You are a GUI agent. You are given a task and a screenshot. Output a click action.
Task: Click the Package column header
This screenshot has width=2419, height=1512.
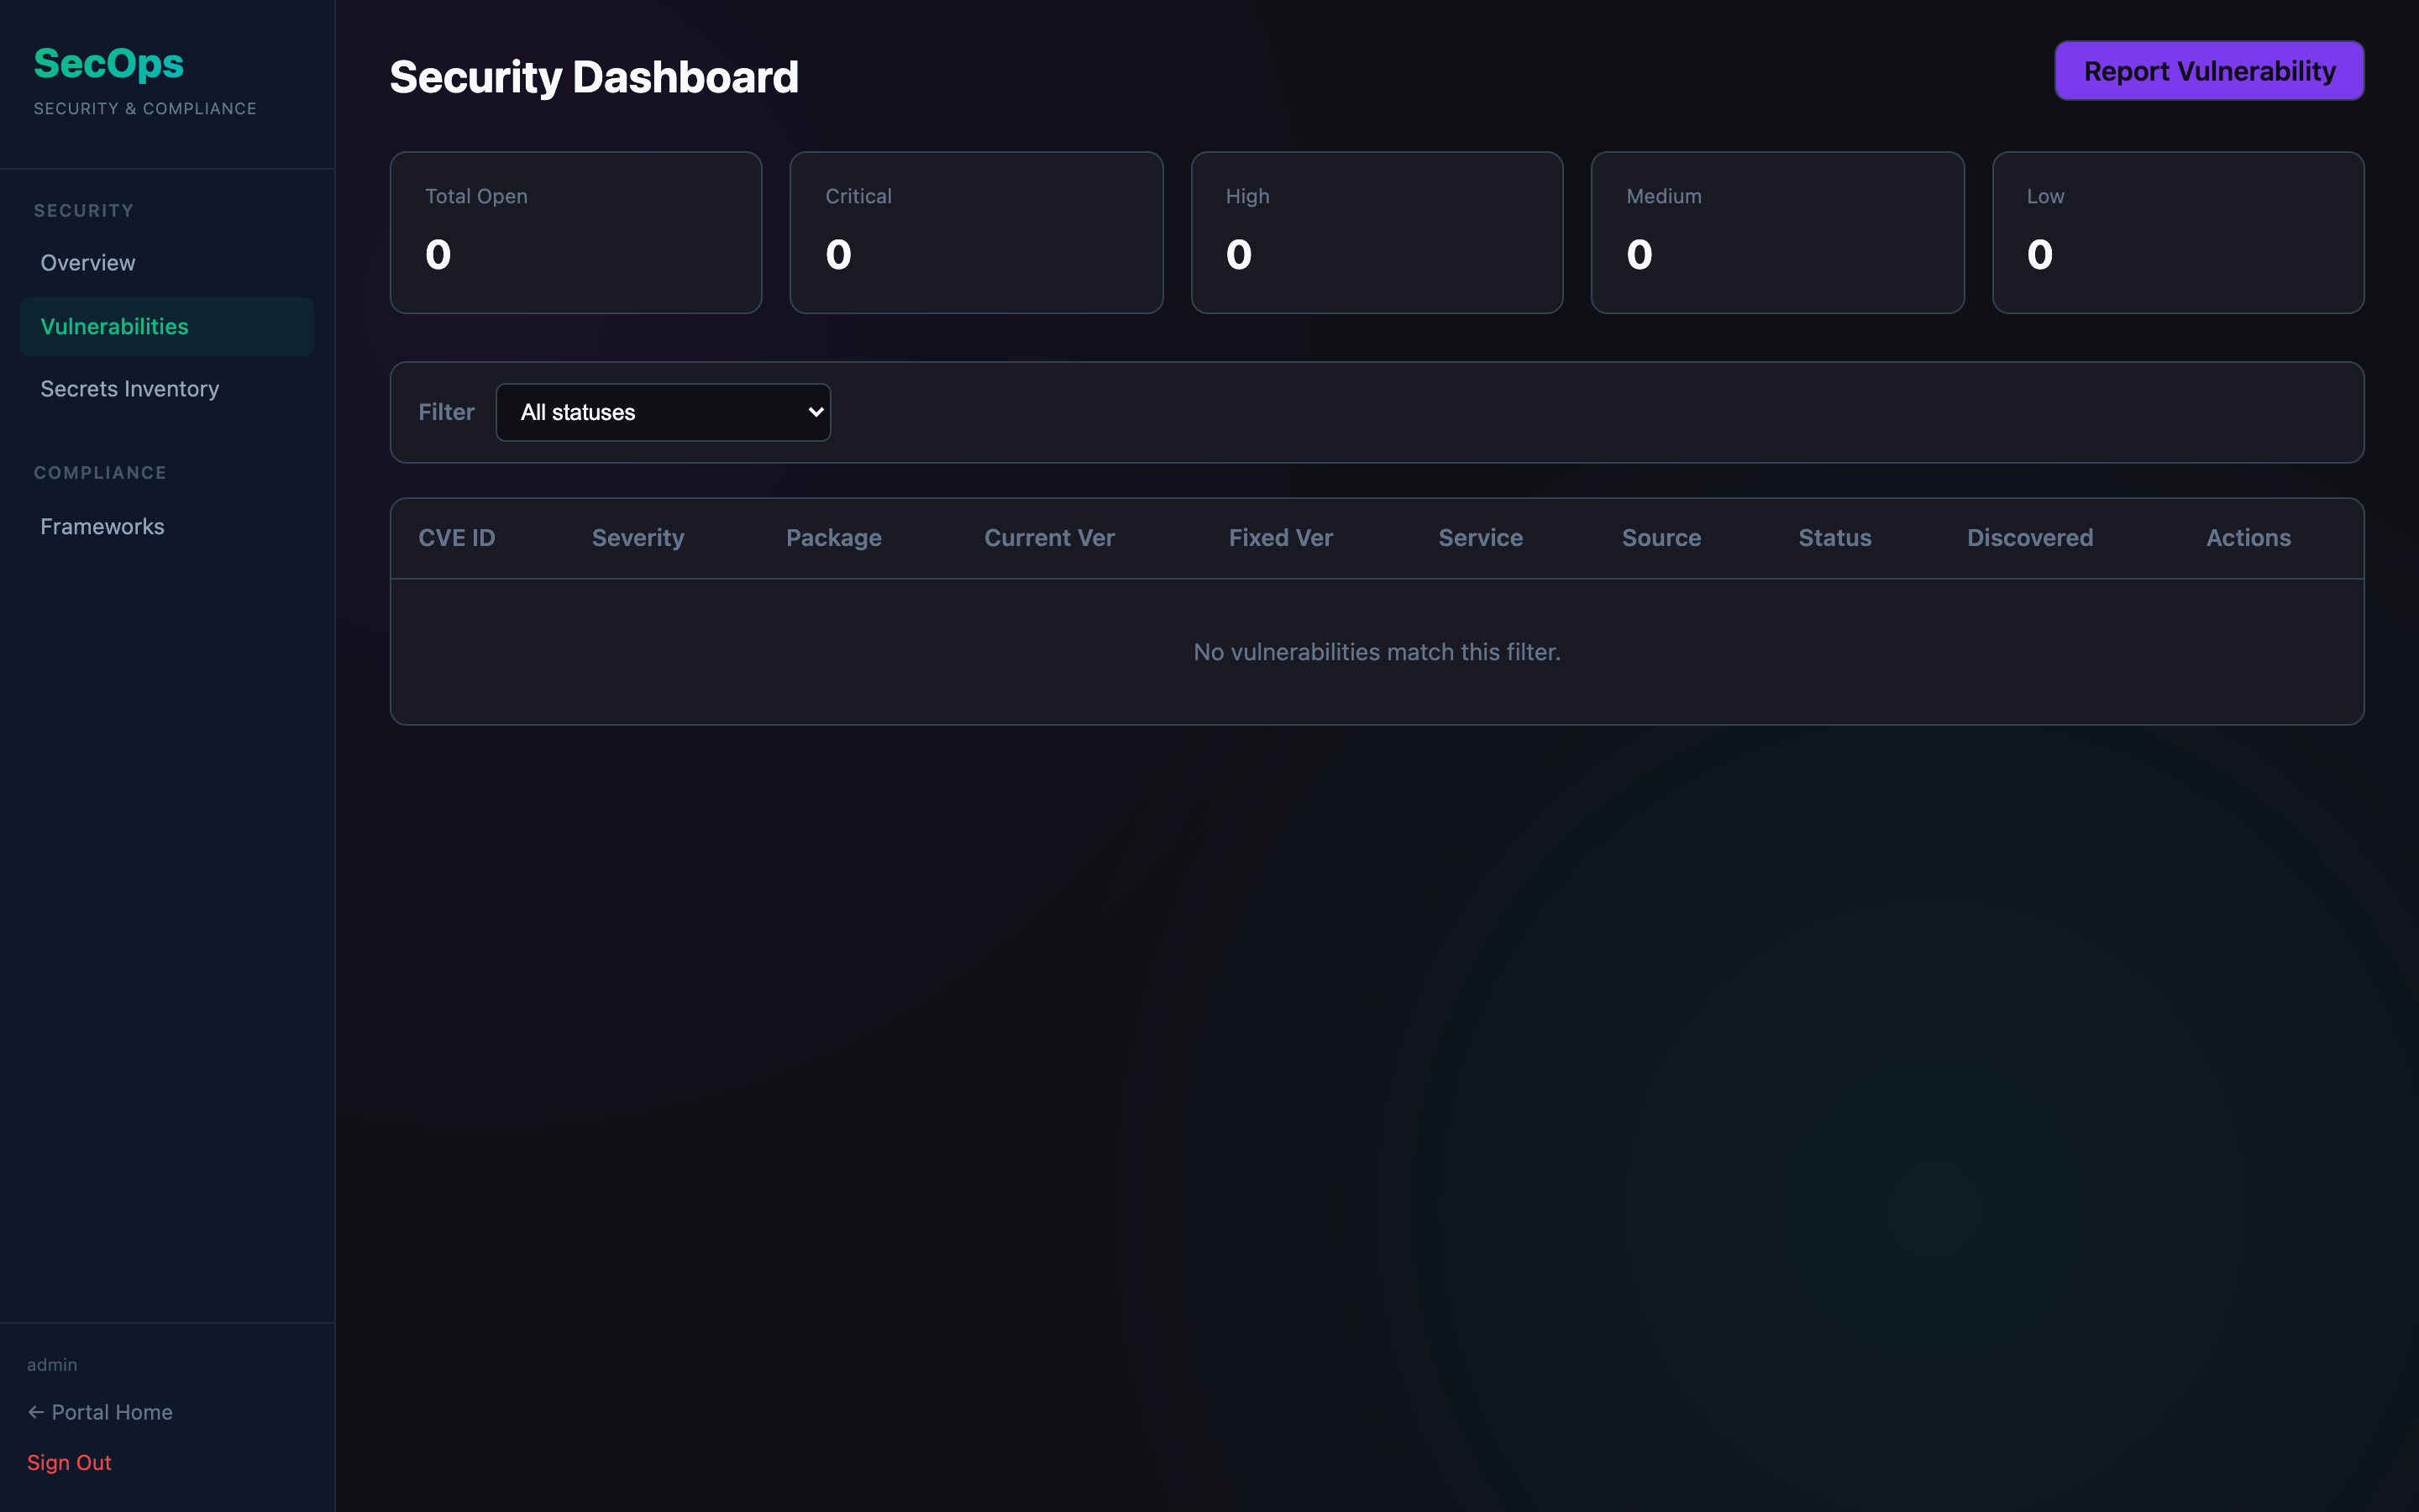tap(834, 538)
